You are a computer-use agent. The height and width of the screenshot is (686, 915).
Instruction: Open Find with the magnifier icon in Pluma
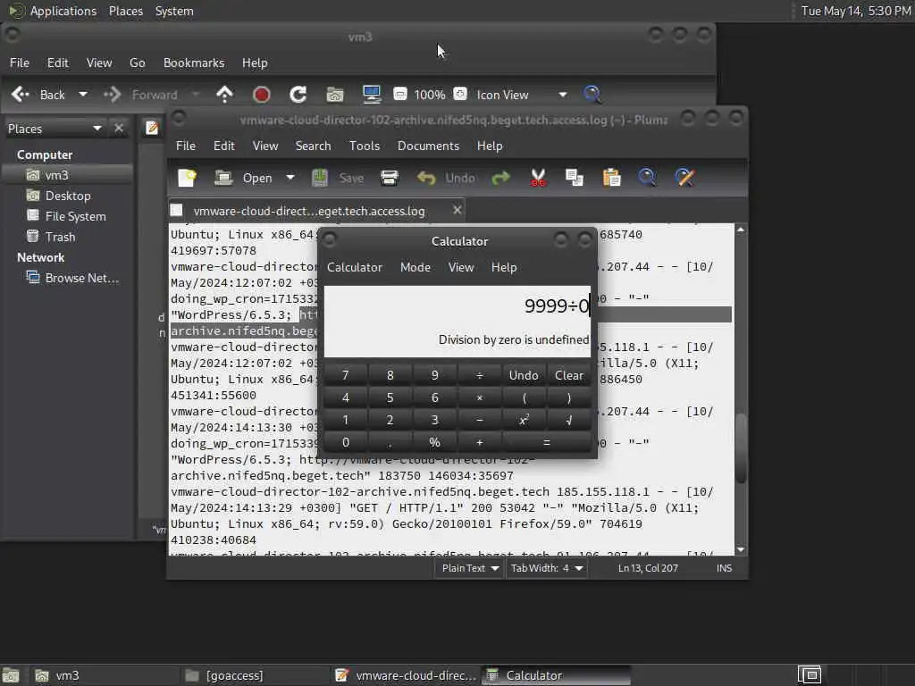648,178
